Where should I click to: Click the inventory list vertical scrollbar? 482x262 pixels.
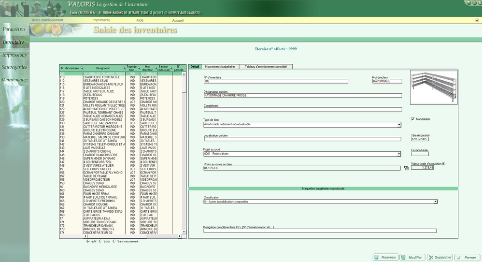[x=184, y=155]
